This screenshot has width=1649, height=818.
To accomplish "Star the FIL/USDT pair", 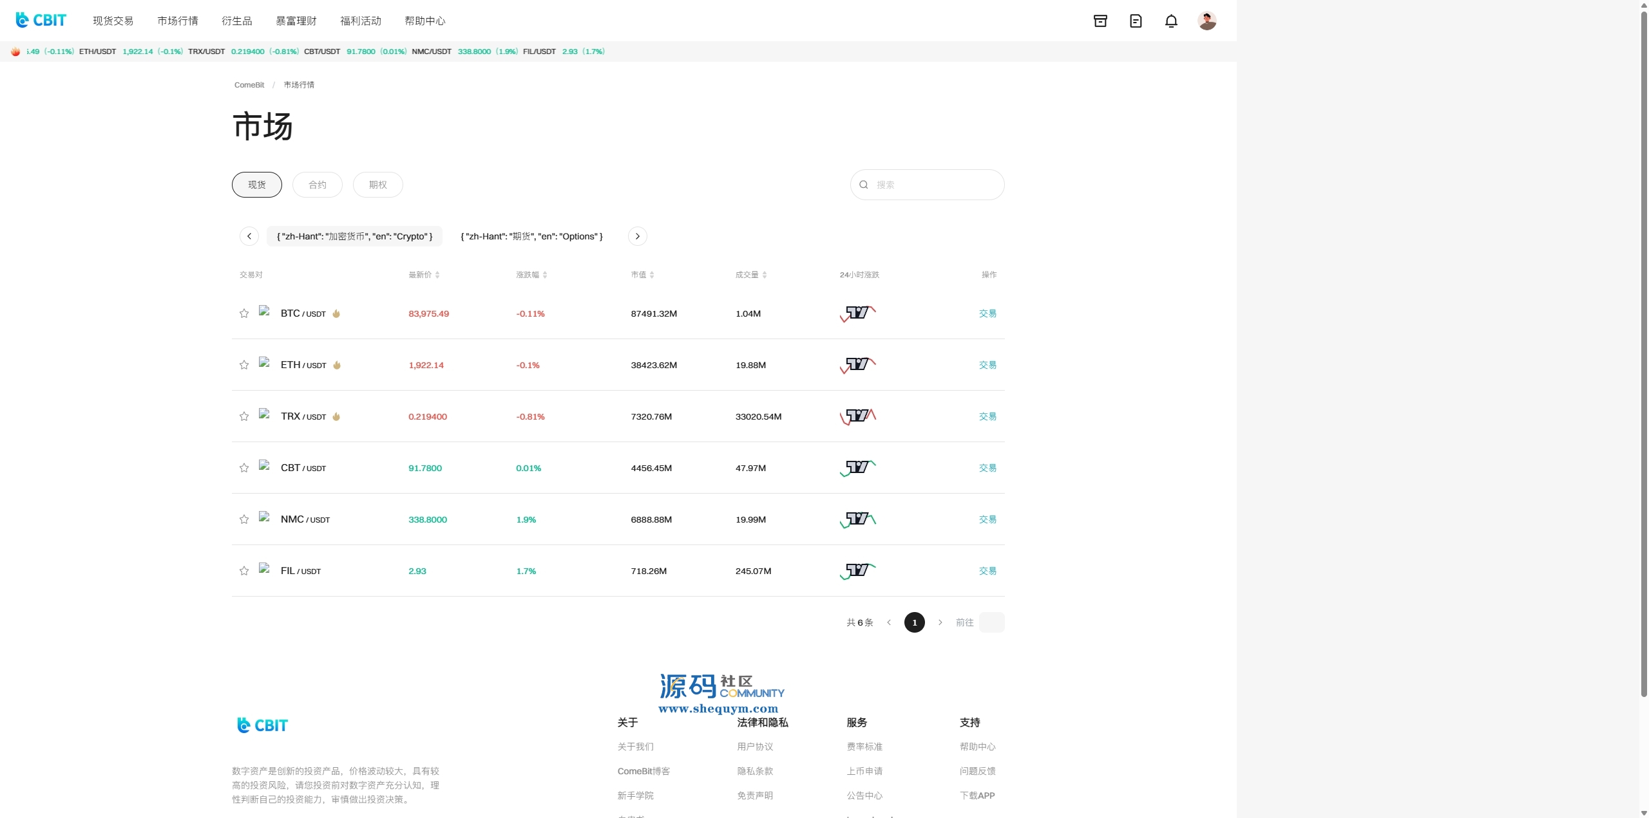I will click(x=244, y=571).
